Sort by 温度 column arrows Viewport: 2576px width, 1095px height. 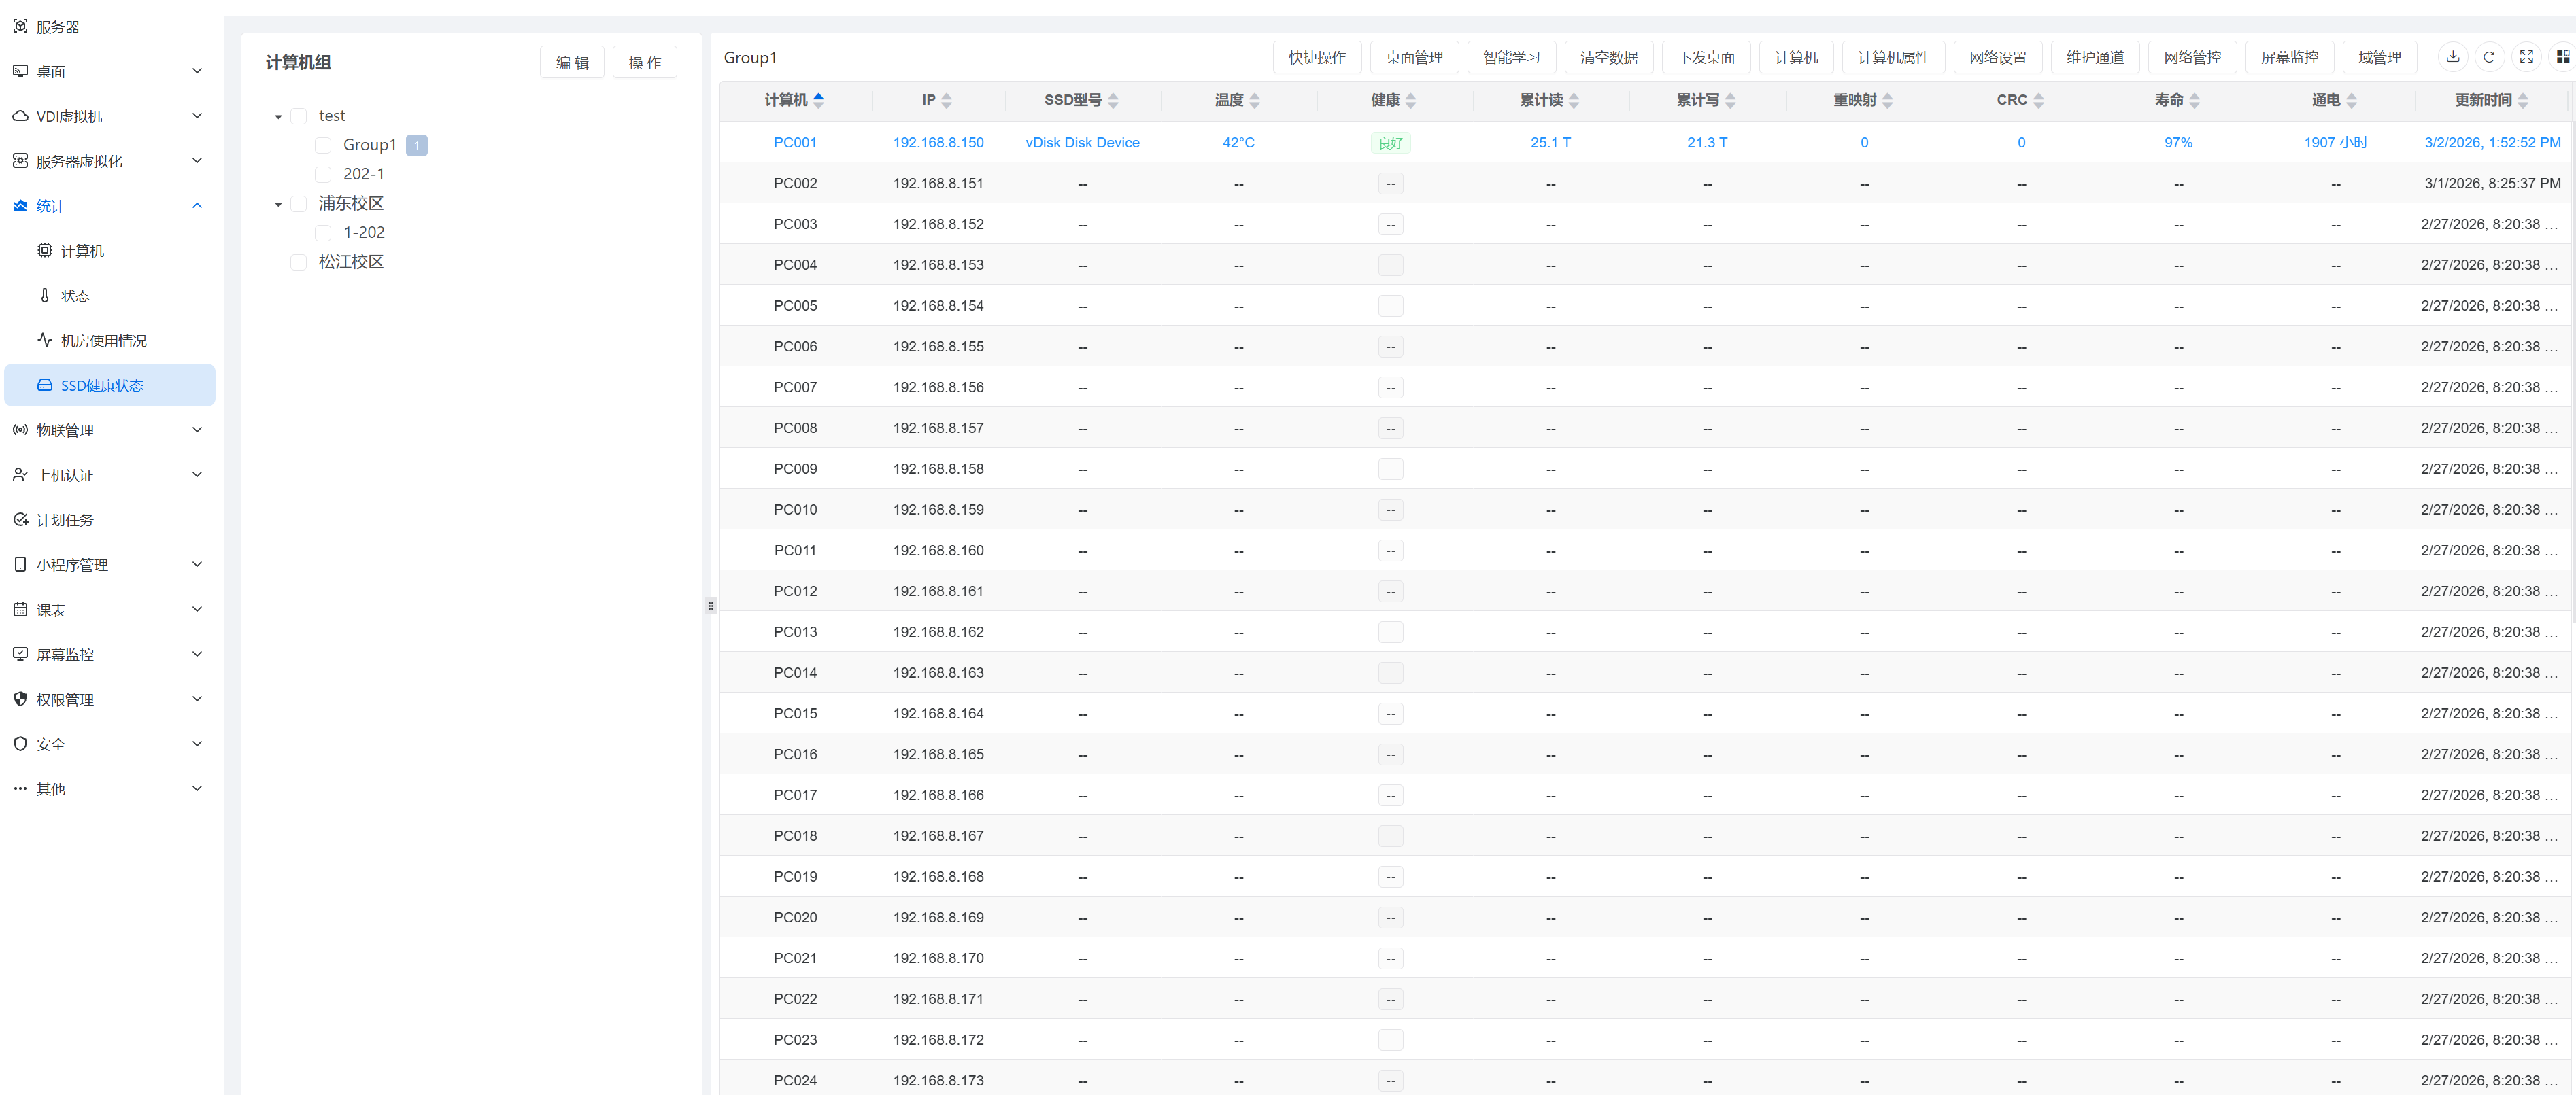tap(1254, 100)
